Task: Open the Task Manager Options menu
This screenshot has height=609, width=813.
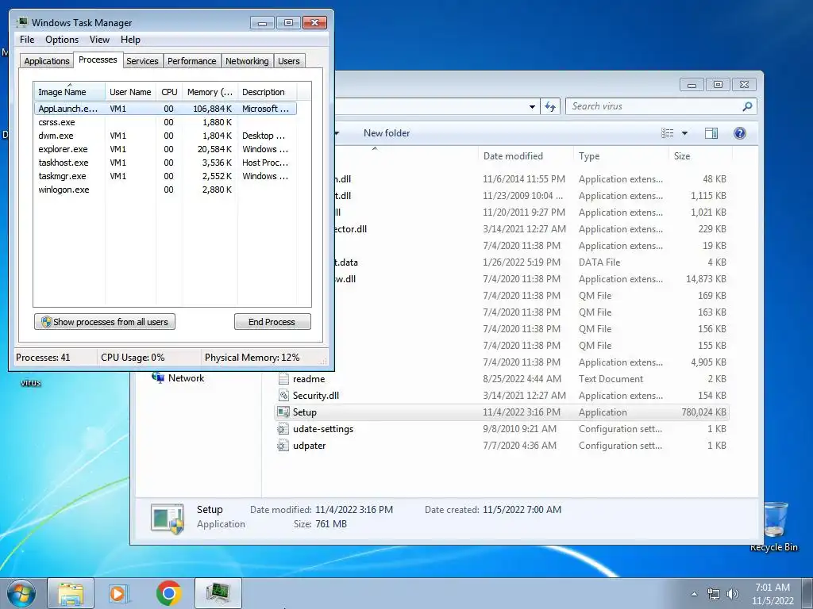Action: point(62,40)
